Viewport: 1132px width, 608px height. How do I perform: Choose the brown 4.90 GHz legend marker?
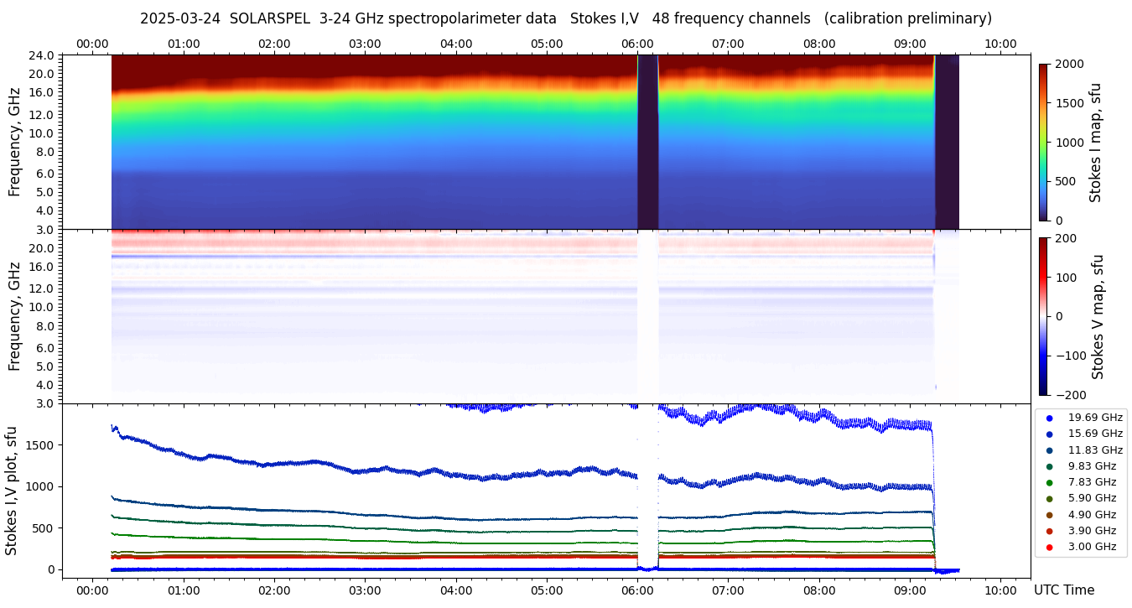[1049, 515]
